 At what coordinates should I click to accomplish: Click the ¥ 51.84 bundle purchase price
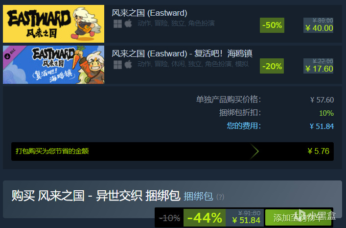click(246, 220)
